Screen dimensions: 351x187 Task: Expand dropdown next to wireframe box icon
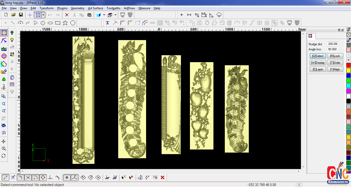[115, 15]
